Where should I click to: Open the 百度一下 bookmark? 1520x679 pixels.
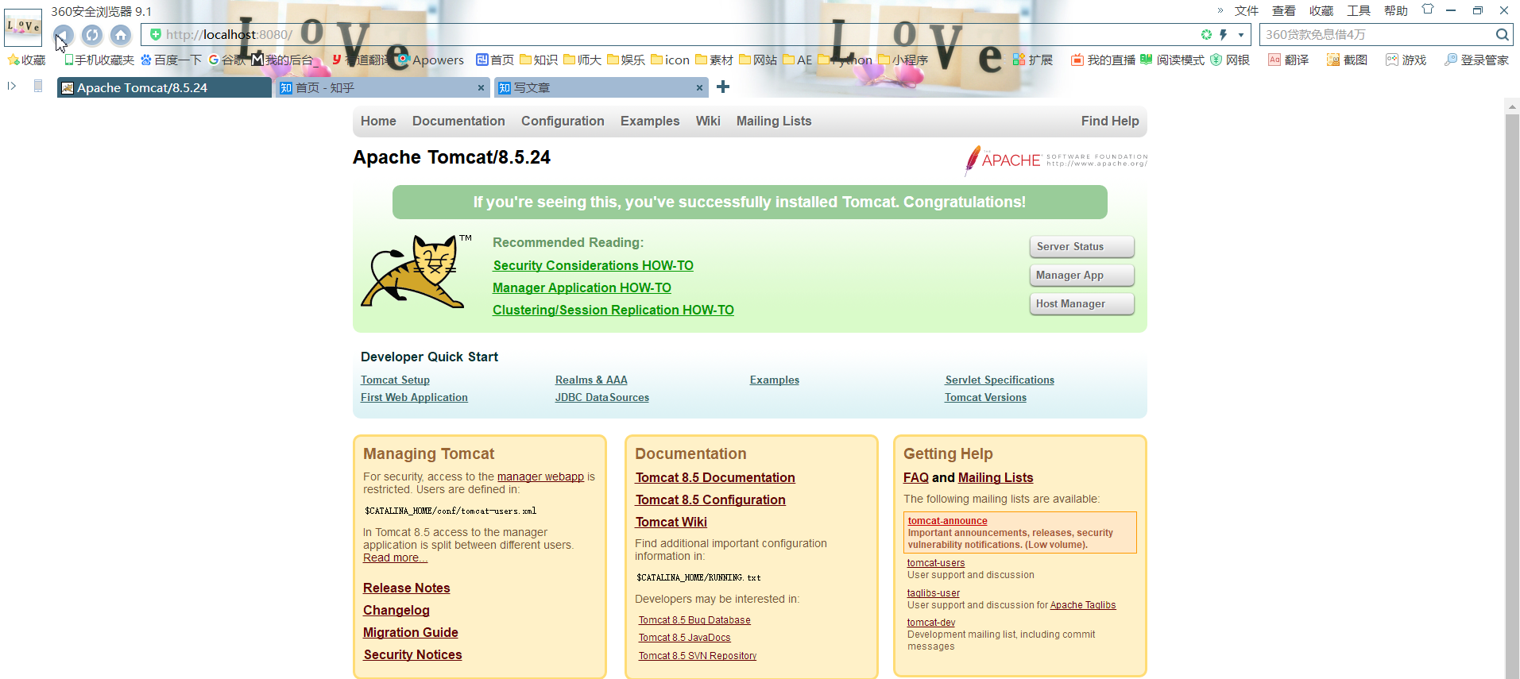coord(171,60)
